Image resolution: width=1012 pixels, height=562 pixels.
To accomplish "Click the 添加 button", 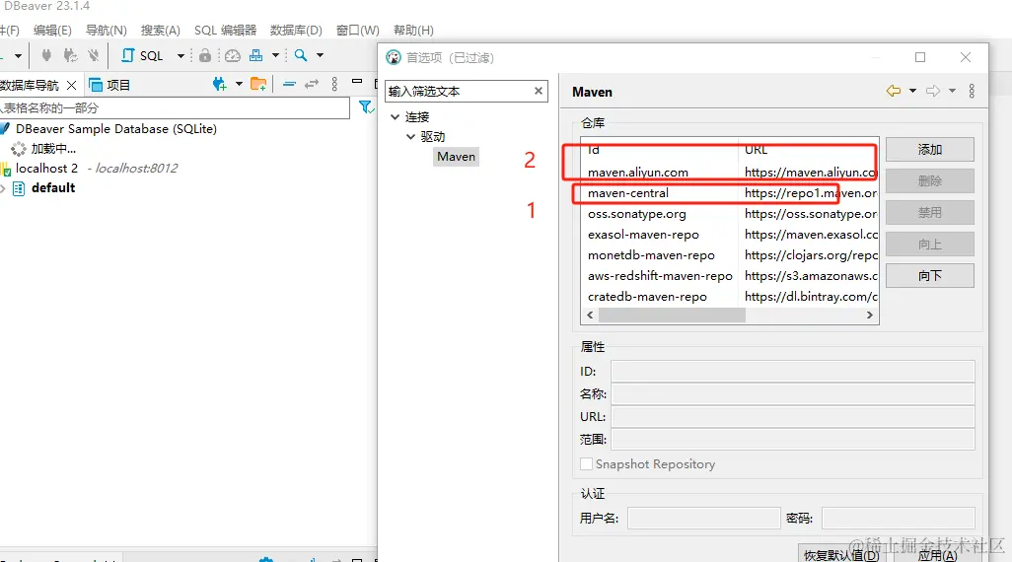I will (929, 150).
